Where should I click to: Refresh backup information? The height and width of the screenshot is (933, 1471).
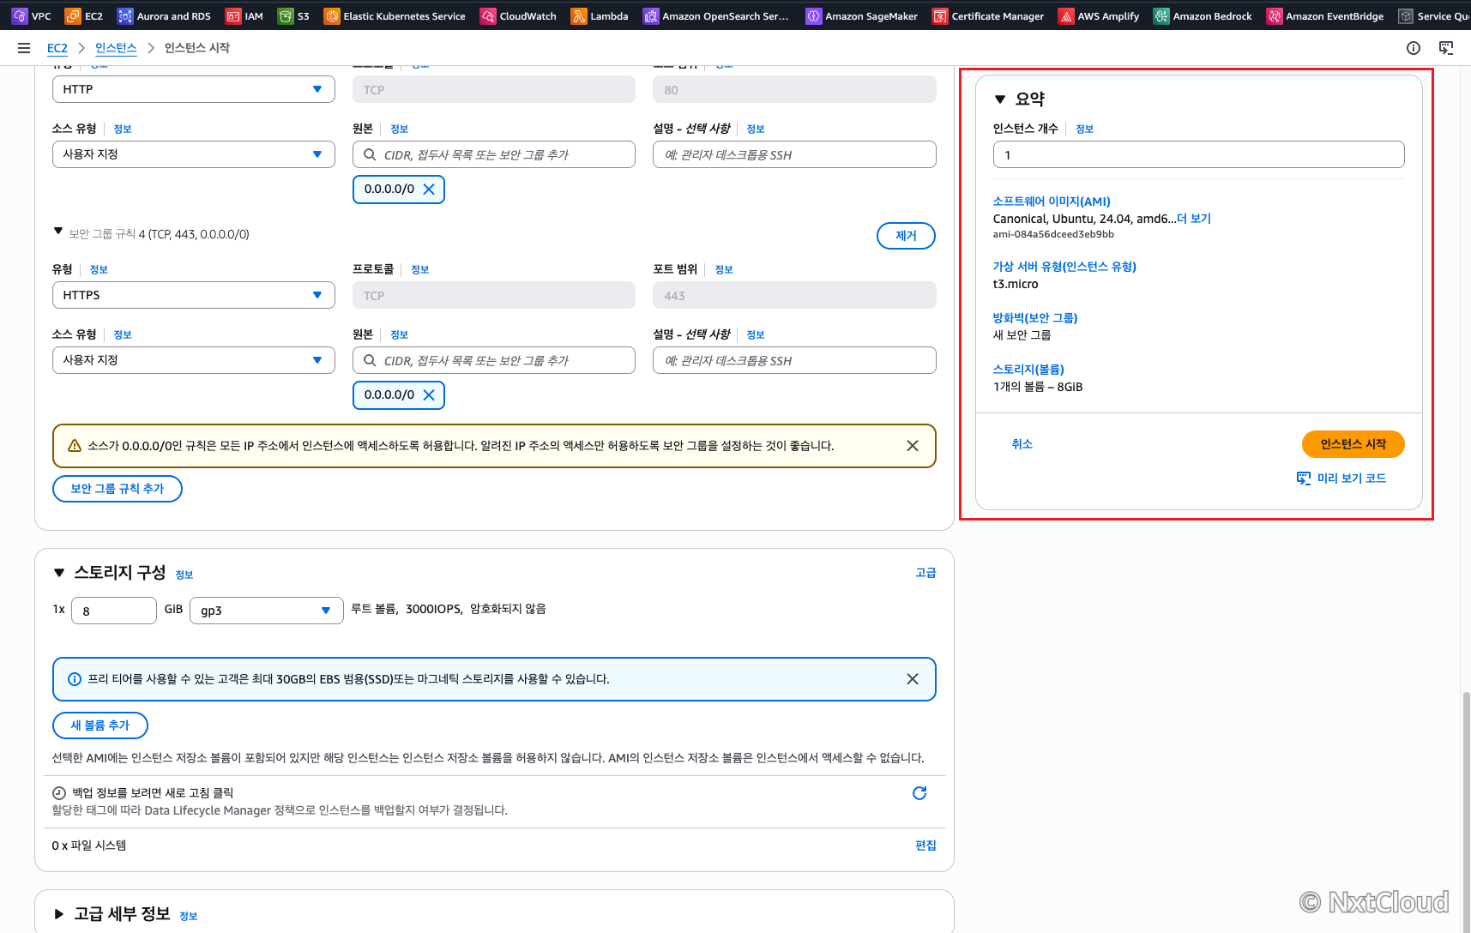point(919,793)
